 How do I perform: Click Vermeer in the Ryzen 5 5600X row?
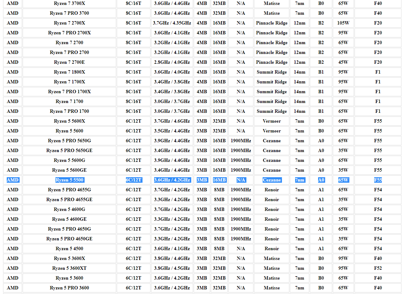click(272, 121)
